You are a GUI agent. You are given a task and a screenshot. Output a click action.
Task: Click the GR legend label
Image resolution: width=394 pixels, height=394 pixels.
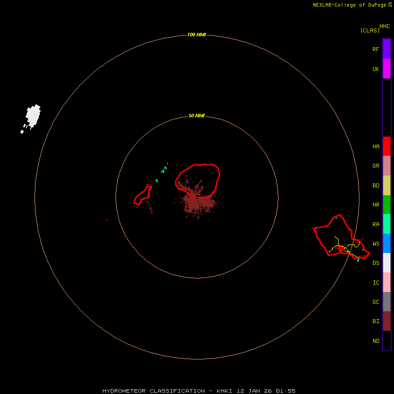pyautogui.click(x=376, y=166)
